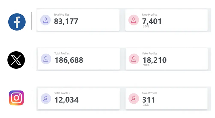Click the 311 fake profiles count
This screenshot has height=118, width=215.
[149, 100]
